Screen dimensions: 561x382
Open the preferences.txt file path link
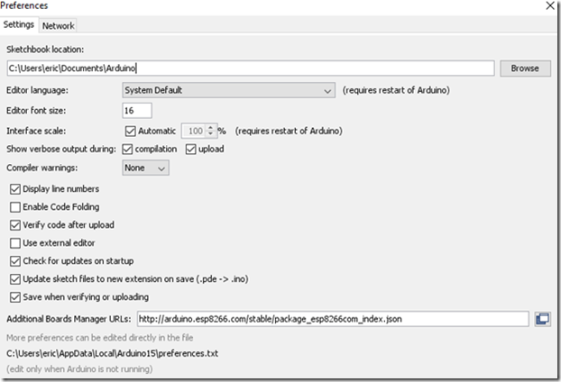point(113,353)
